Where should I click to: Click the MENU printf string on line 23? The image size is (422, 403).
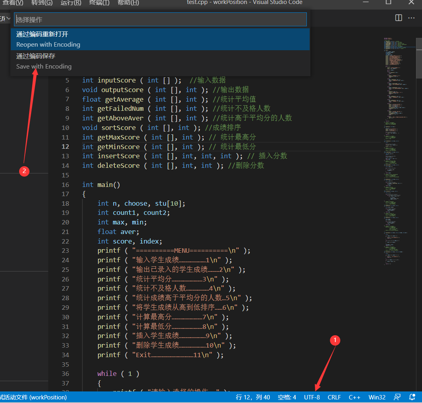(186, 251)
